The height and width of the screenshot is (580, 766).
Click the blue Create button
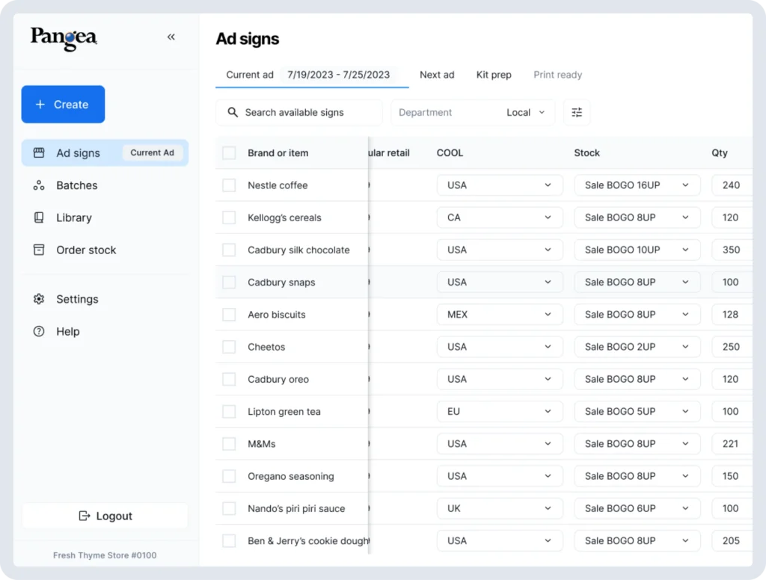(63, 105)
